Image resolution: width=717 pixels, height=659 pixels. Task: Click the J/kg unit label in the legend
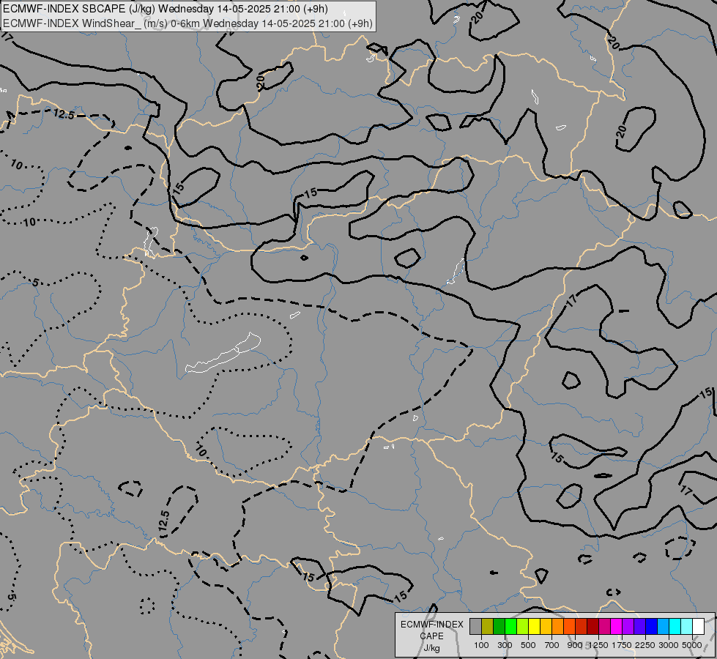coord(431,648)
